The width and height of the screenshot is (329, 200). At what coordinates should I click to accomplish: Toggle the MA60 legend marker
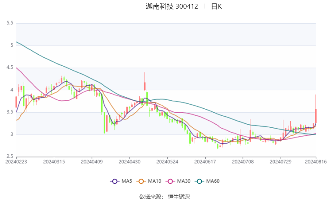(199, 182)
